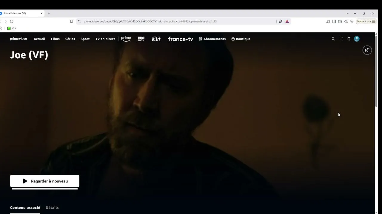Screen dimensions: 382x214
Task: Open Brave Rewards triangle icon
Action: (x=287, y=21)
